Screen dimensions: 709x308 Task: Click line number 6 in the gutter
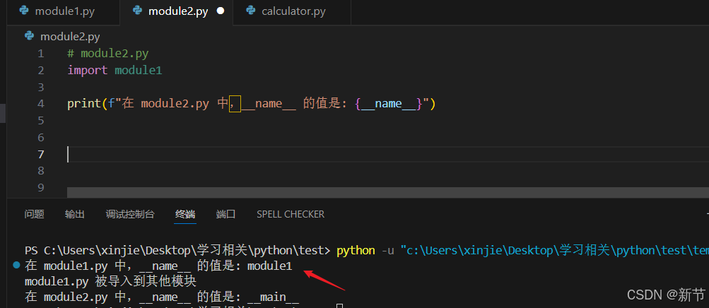click(41, 137)
